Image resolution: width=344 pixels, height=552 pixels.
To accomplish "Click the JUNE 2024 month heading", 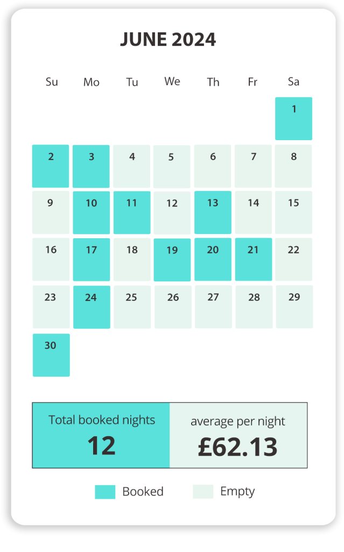I will tap(168, 40).
